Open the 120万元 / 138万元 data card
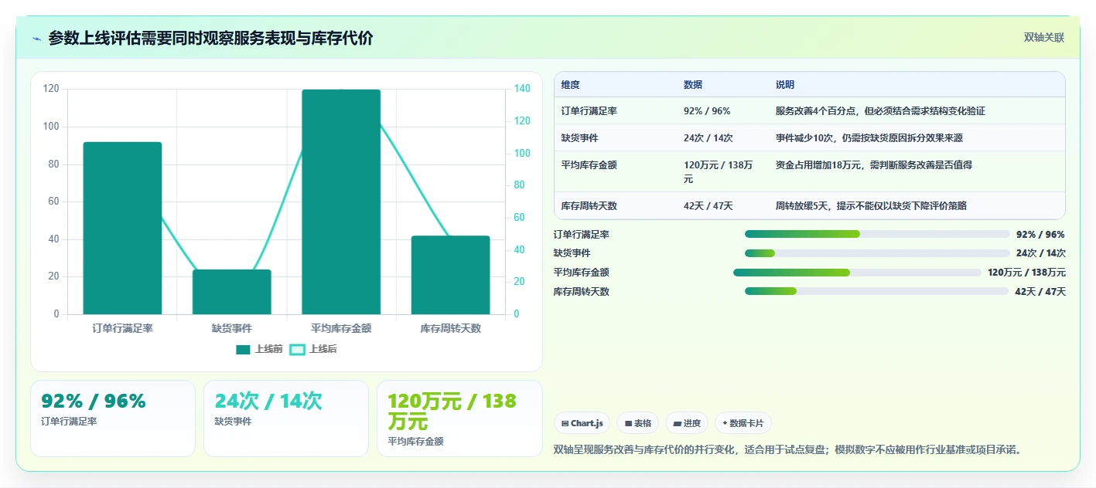Image resolution: width=1096 pixels, height=488 pixels. 459,419
